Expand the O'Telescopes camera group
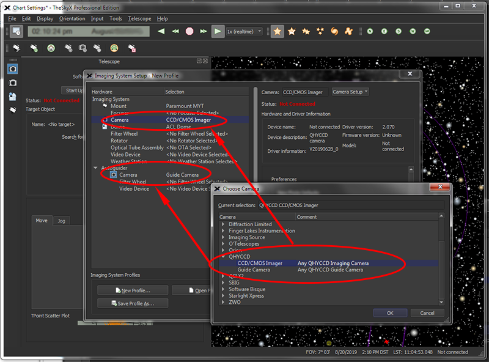 pos(223,244)
